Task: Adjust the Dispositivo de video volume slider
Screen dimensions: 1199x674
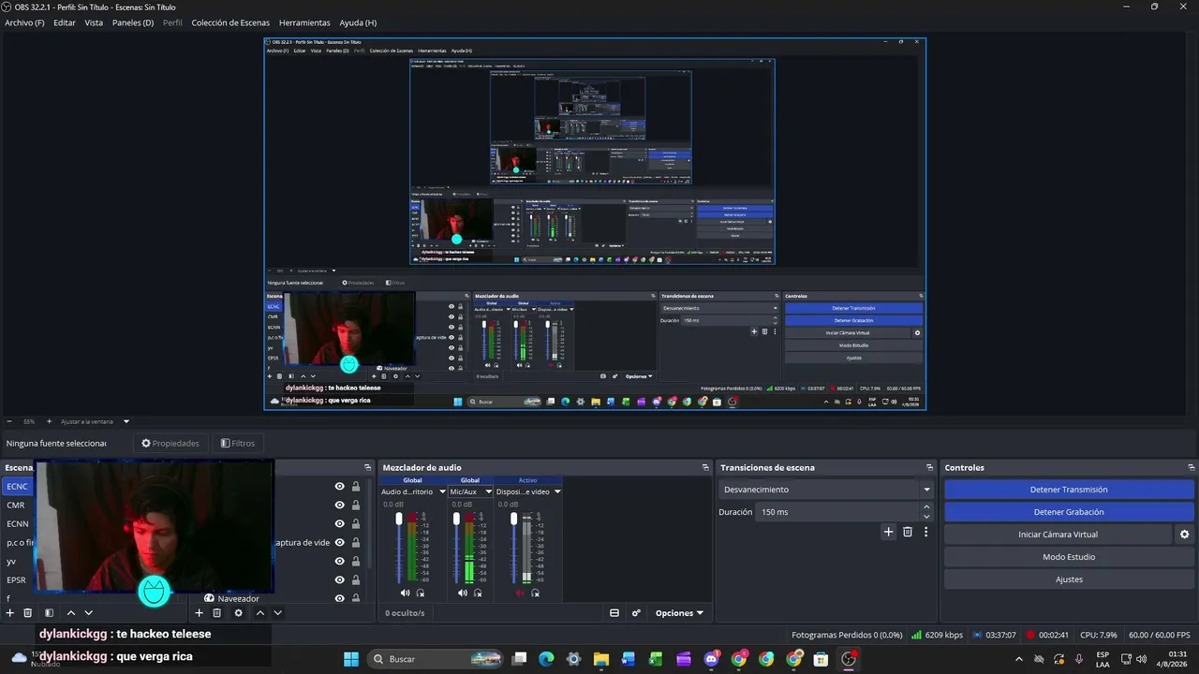Action: [513, 548]
